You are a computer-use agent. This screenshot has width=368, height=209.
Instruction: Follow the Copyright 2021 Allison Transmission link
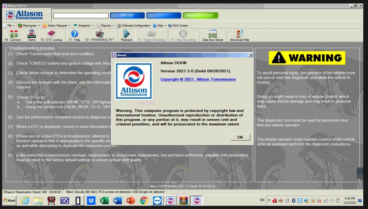tap(198, 79)
